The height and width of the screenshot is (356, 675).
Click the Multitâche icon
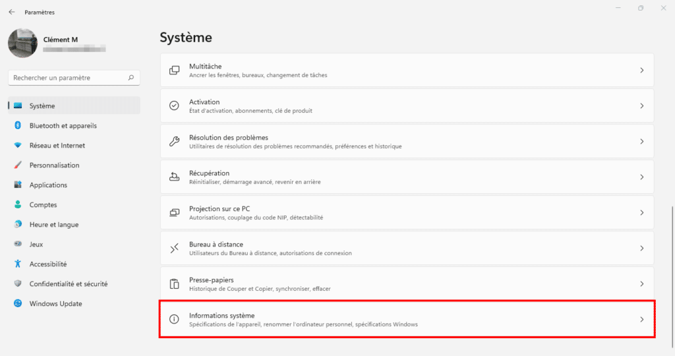pyautogui.click(x=175, y=70)
